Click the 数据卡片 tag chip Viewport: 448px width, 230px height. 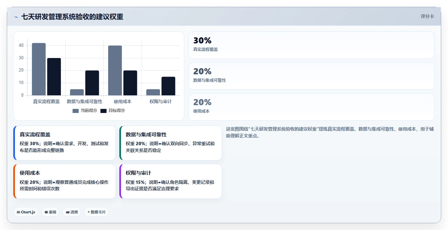point(97,212)
